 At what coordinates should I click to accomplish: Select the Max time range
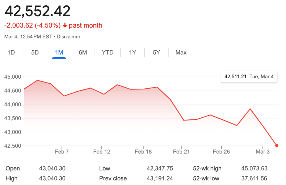click(181, 52)
